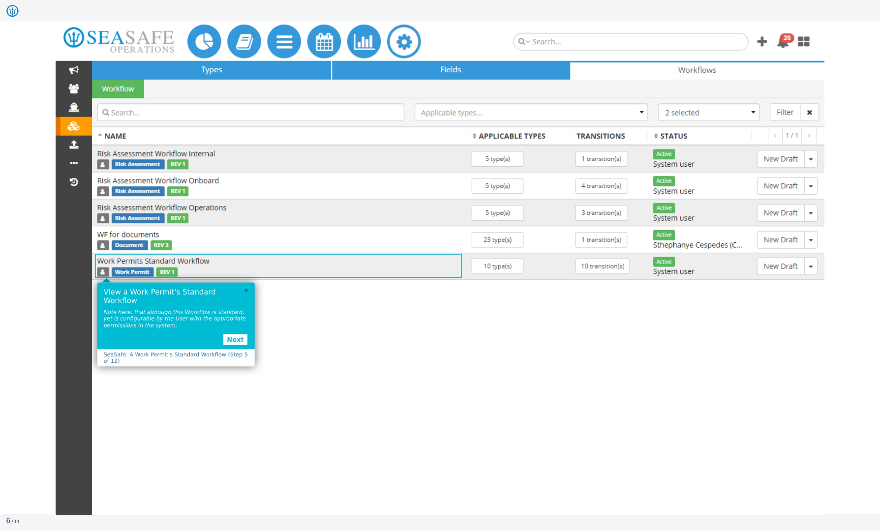Open Work Permits Standard Workflow name
880x531 pixels.
[x=153, y=261]
